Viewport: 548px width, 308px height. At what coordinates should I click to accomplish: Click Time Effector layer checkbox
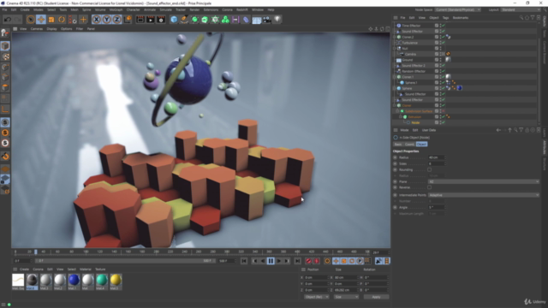437,26
